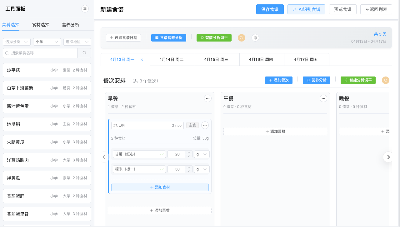Open the 地瓜粥 dish options menu

click(205, 125)
